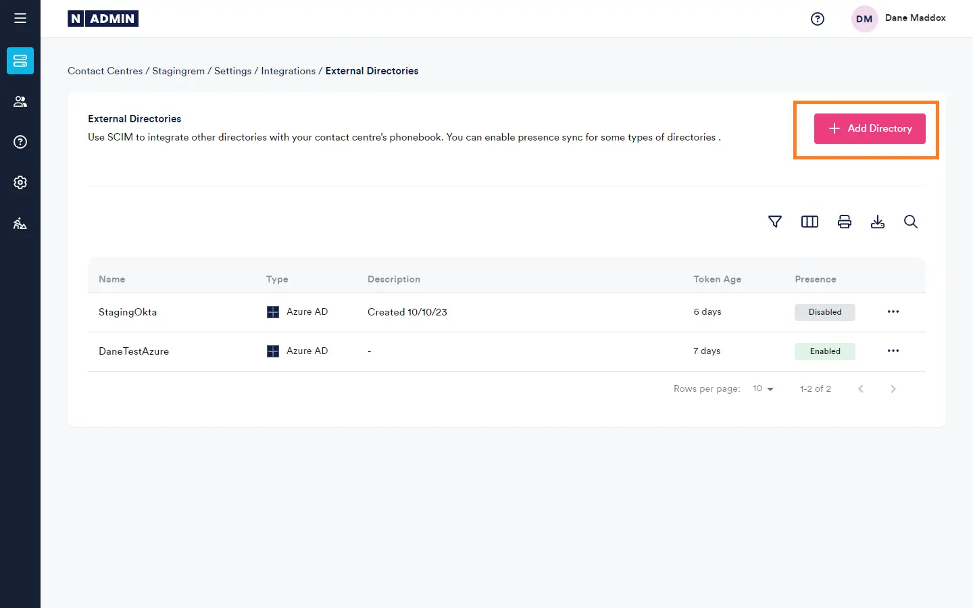Open the Dane Maddox user profile menu
This screenshot has height=608, width=973.
(x=899, y=19)
